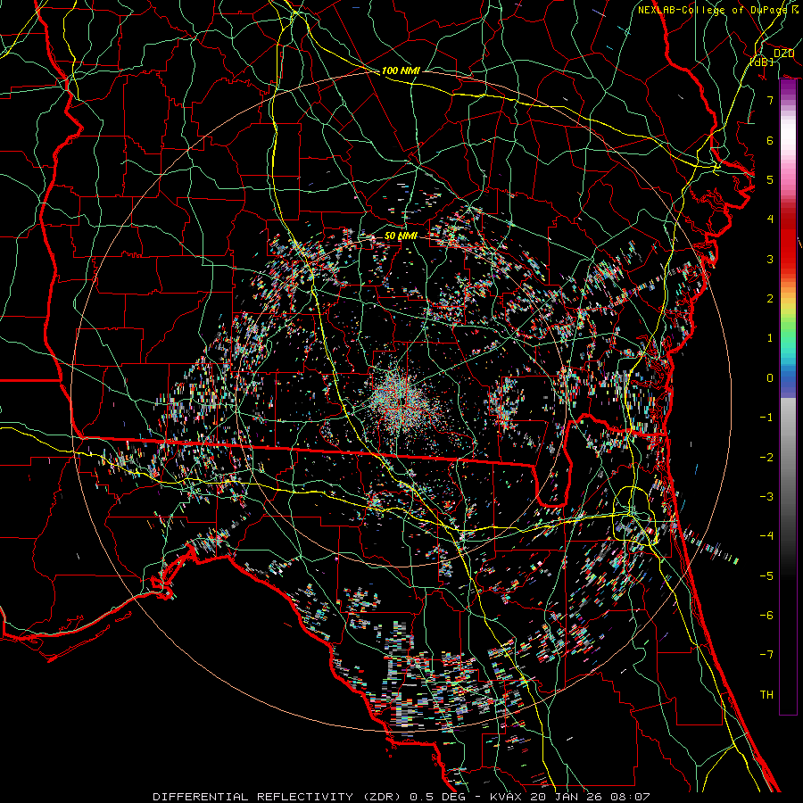Click the "1" scale value
803x803 pixels.
(770, 338)
